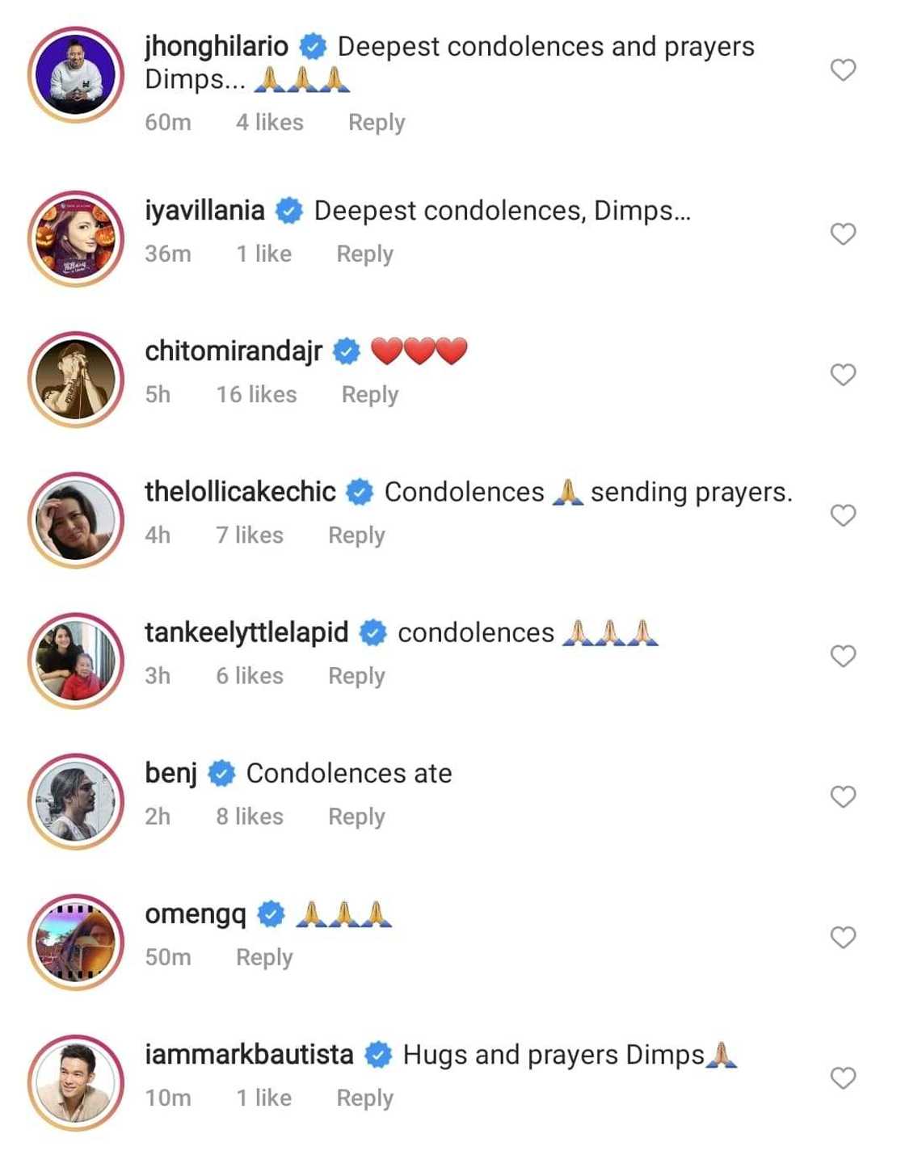View benj's profile photo

76,802
